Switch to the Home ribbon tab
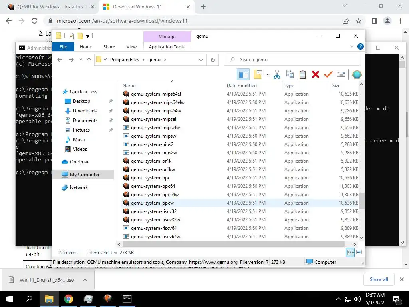The image size is (409, 307). pyautogui.click(x=86, y=47)
